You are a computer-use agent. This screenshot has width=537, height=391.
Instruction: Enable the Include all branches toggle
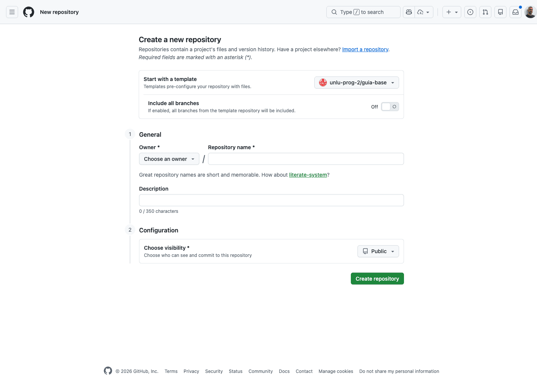point(390,107)
